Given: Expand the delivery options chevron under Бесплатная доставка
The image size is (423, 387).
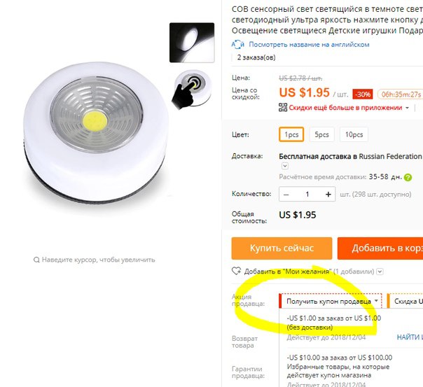Looking at the screenshot, I should (285, 166).
